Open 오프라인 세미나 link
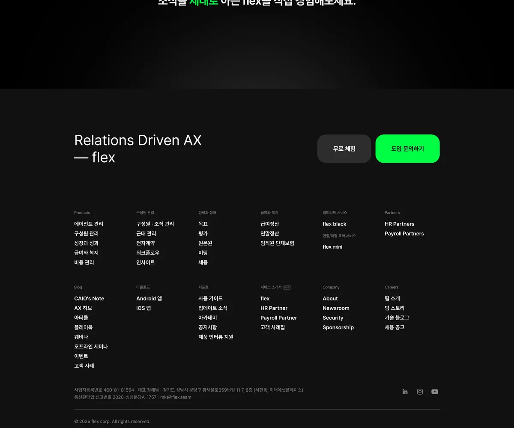Screen dimensions: 514x428 (x=91, y=347)
